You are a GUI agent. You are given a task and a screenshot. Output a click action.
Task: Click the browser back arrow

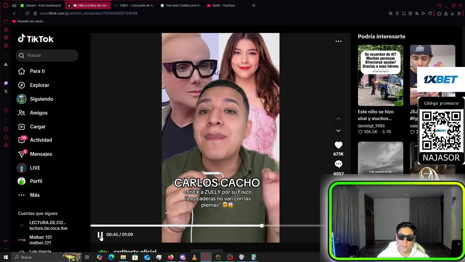(14, 13)
